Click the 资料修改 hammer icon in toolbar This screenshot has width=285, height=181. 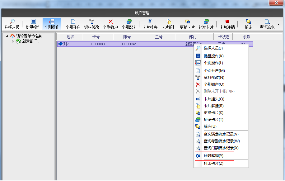coord(91,24)
